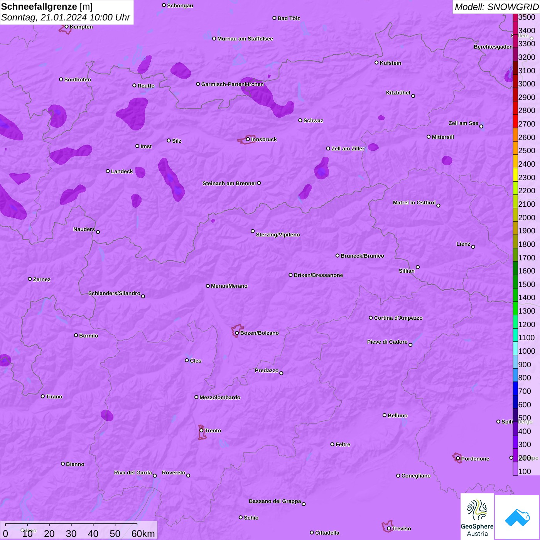Click the Mittersill location dot
Image resolution: width=540 pixels, height=540 pixels.
(429, 137)
